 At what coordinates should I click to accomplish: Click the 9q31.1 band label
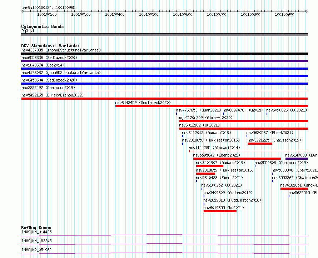[x=28, y=31]
